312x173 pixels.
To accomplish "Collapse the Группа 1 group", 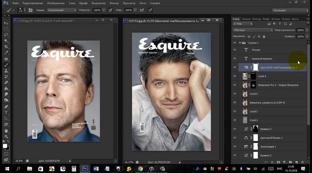I will pyautogui.click(x=240, y=43).
